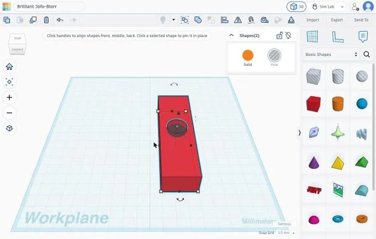The image size is (376, 239).
Task: Open the Send To option
Action: coord(361,20)
